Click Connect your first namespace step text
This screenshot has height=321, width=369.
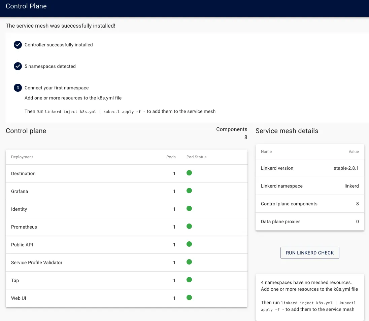pyautogui.click(x=57, y=88)
